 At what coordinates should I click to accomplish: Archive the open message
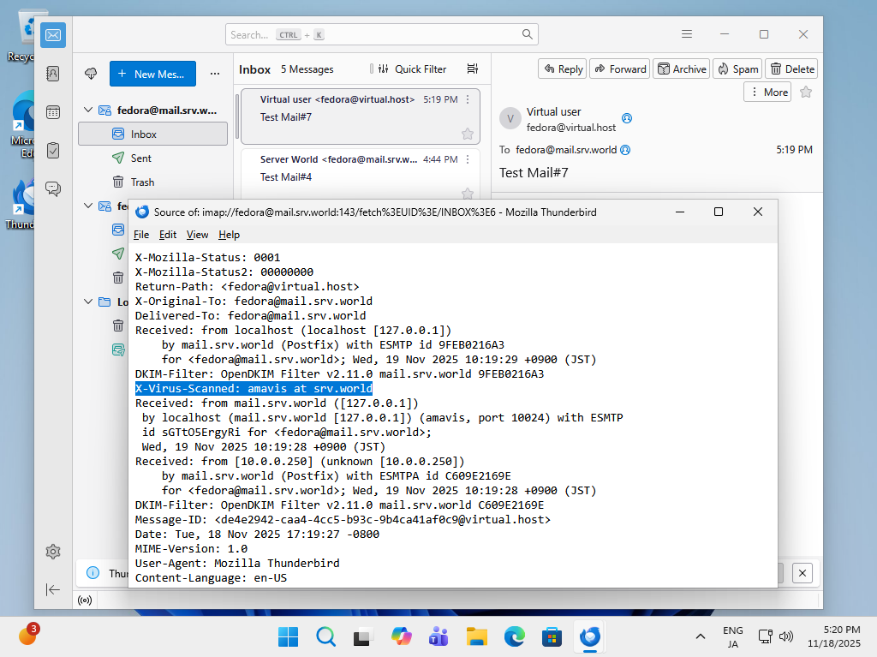[681, 69]
